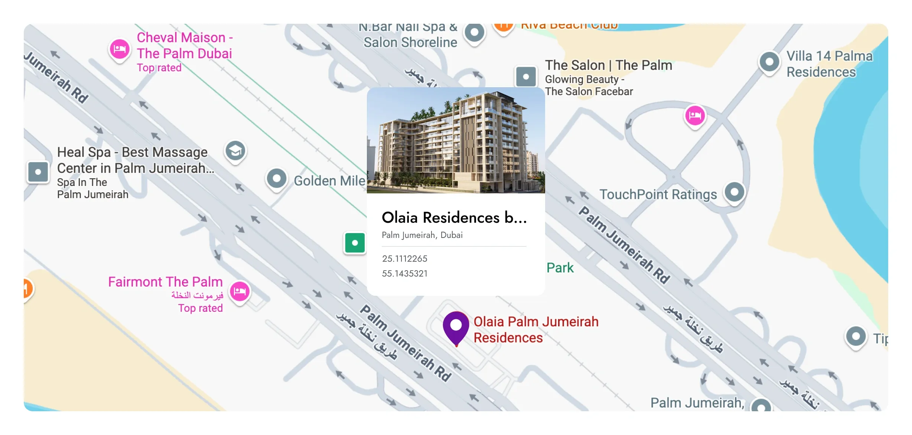Viewport: 912px width, 435px height.
Task: Click the Olaia Palm Jumeirah Residences red label
Action: pyautogui.click(x=536, y=330)
